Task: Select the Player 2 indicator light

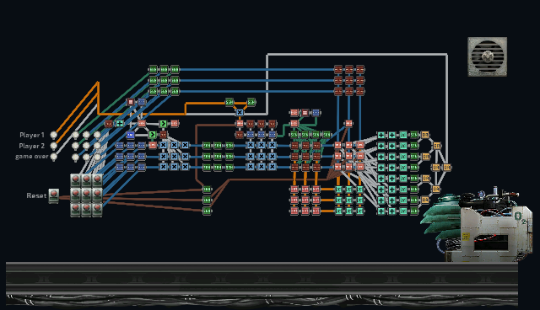Action: [54, 146]
